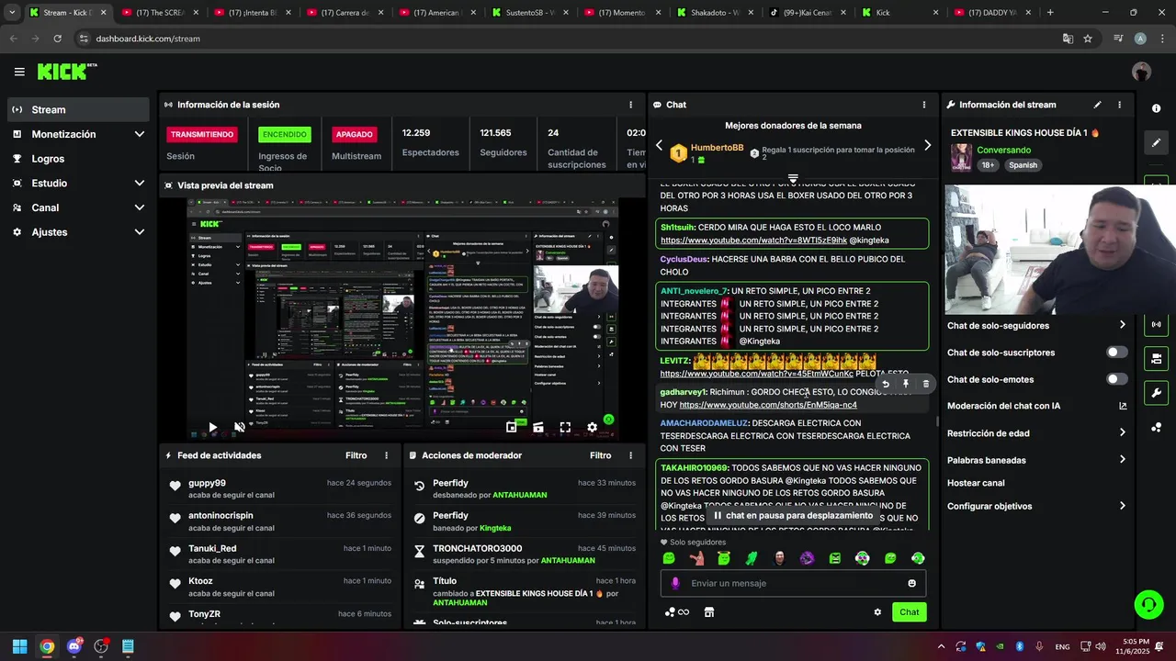Toggle Chat de solo-emotes switch
This screenshot has width=1176, height=661.
[x=1116, y=379]
